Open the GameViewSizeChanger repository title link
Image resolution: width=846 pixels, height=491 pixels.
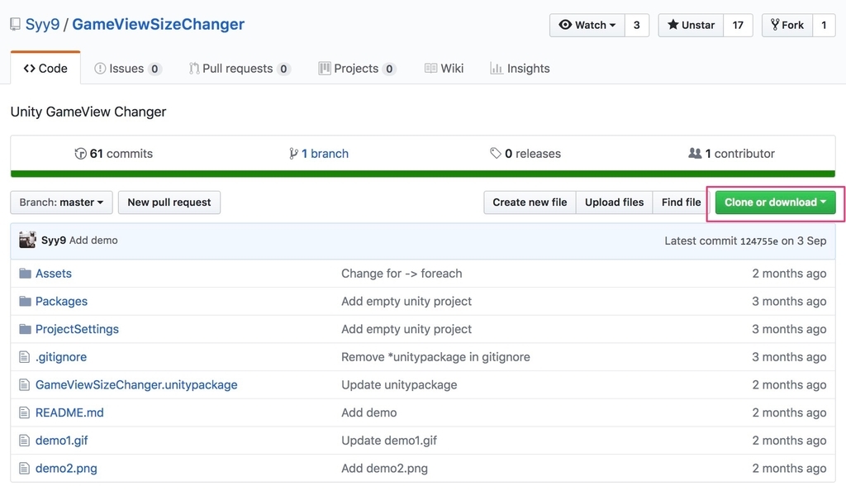[158, 24]
